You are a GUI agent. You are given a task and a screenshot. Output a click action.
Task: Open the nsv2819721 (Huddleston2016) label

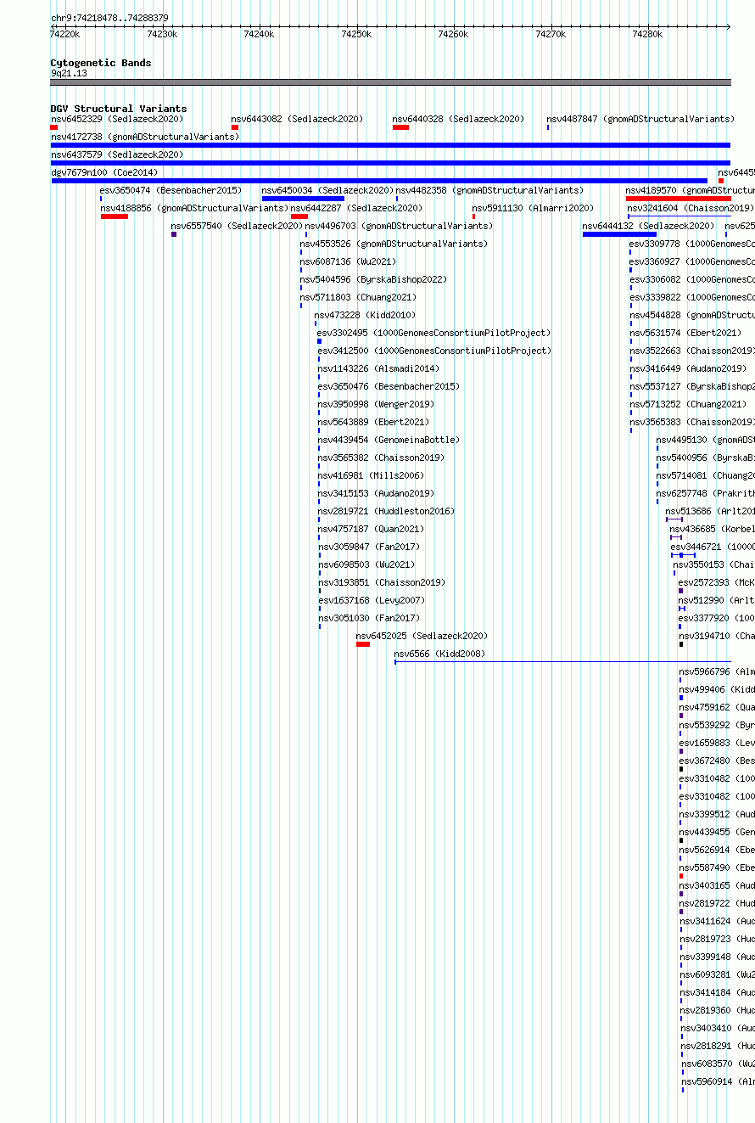(386, 511)
